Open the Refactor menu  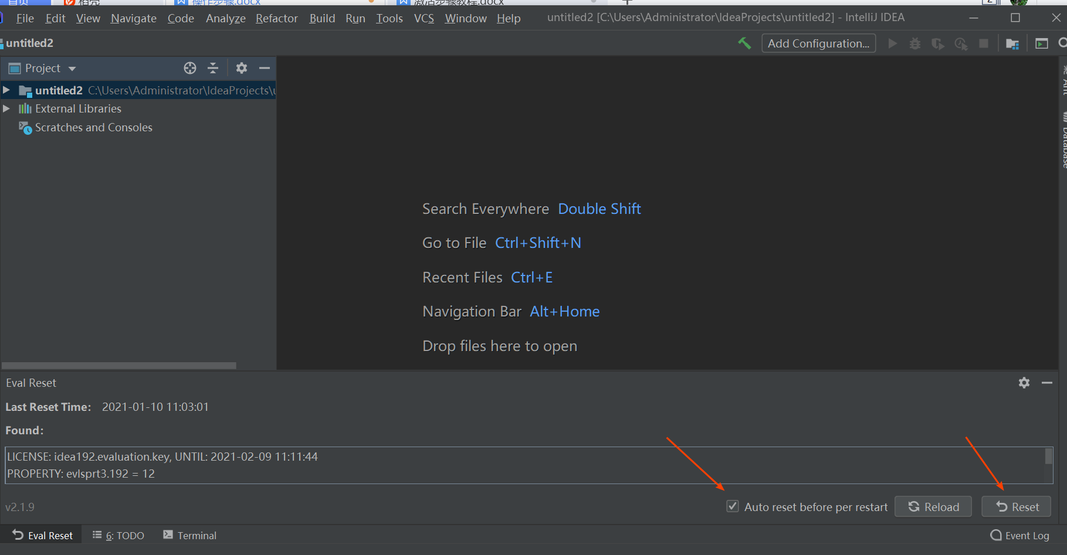pyautogui.click(x=276, y=18)
